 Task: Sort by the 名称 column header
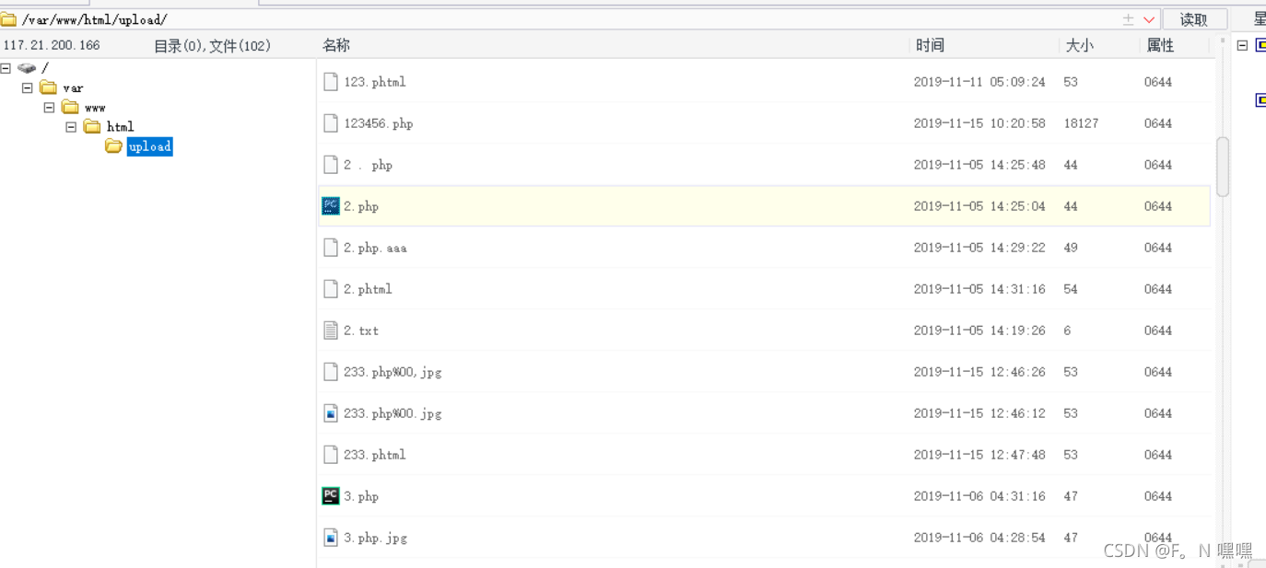pos(336,45)
